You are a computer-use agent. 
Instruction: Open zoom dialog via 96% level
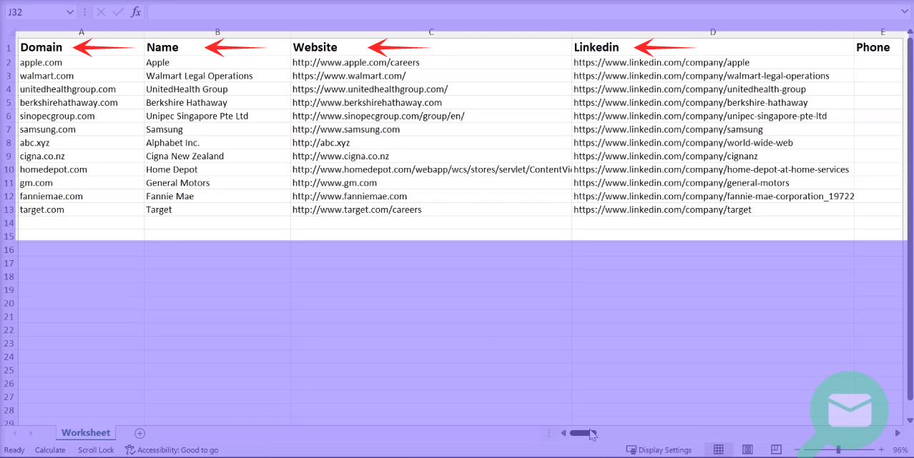point(900,450)
